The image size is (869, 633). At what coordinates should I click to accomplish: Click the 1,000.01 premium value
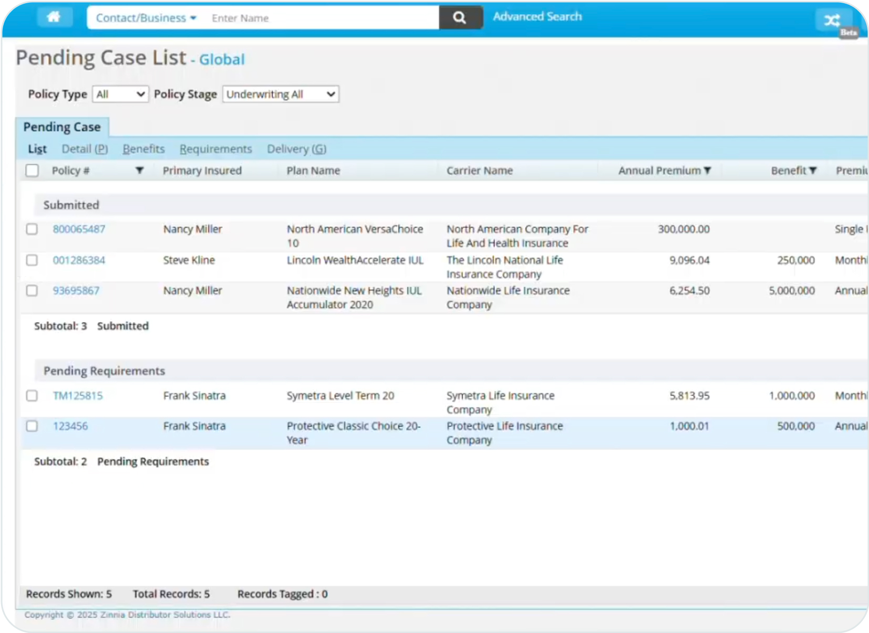point(689,426)
